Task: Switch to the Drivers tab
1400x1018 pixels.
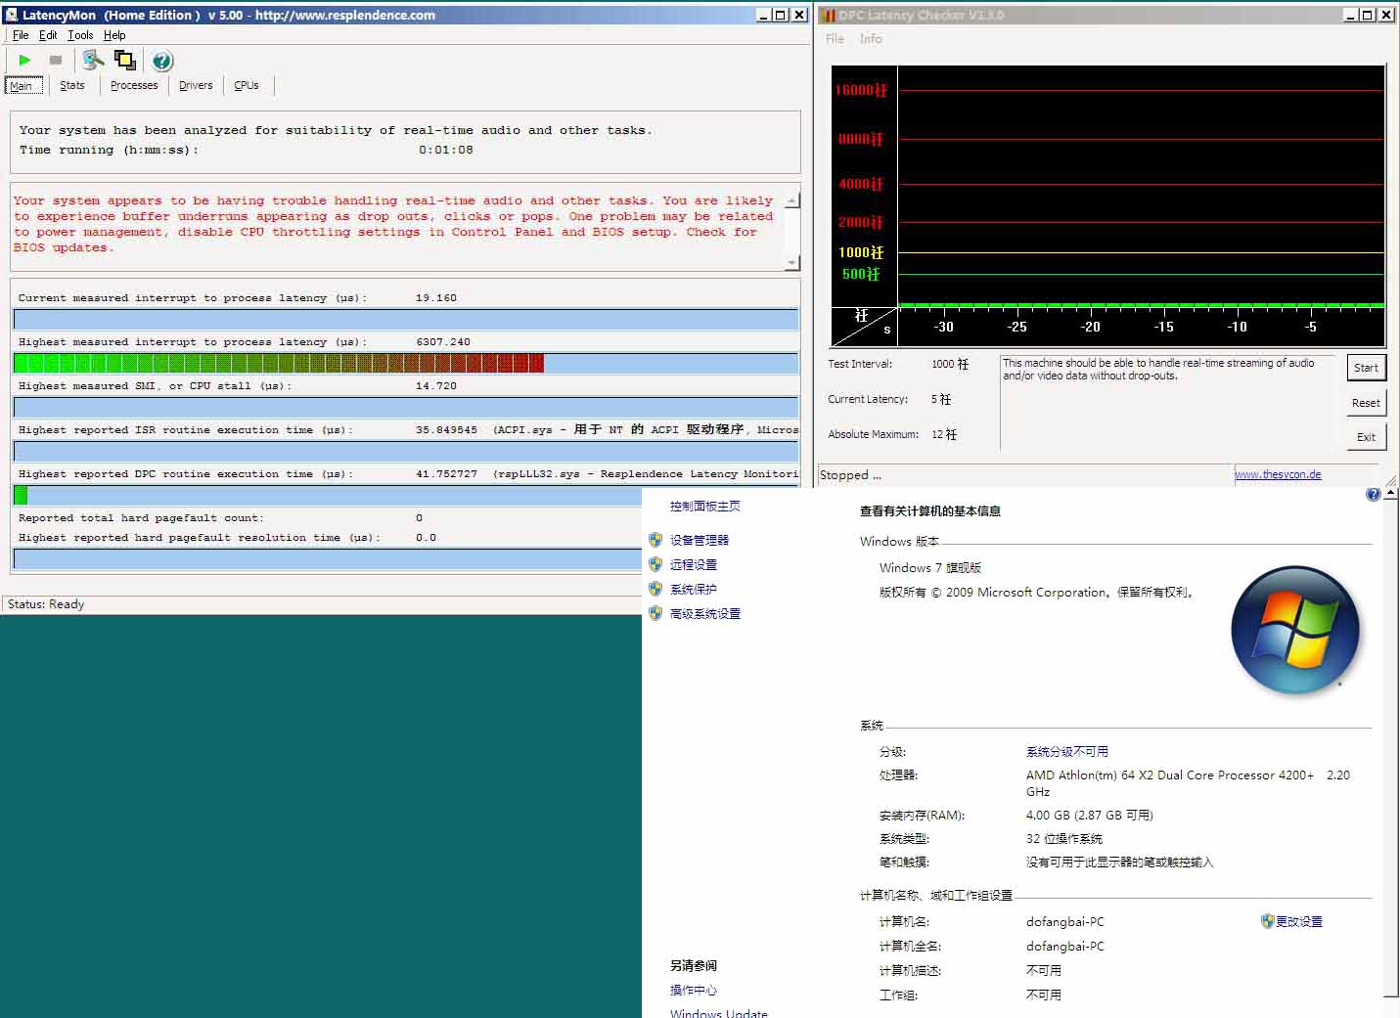Action: coord(196,85)
